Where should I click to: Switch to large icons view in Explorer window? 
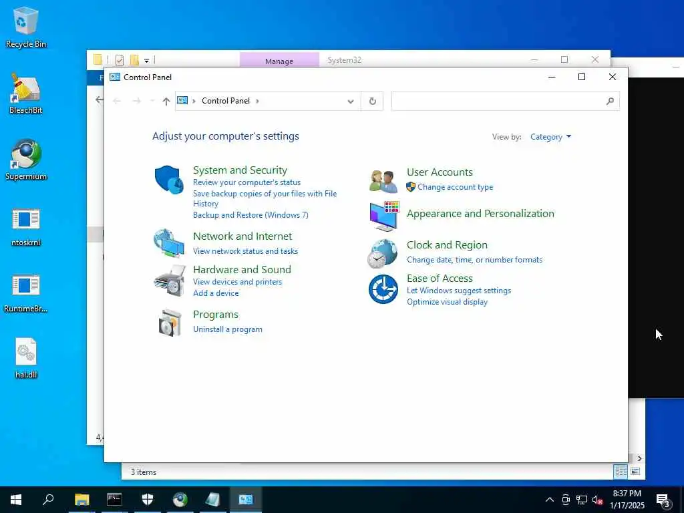[x=635, y=471]
